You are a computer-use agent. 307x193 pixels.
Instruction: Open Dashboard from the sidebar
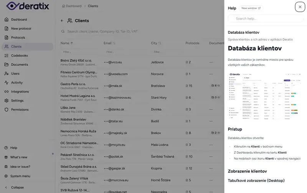pyautogui.click(x=19, y=19)
